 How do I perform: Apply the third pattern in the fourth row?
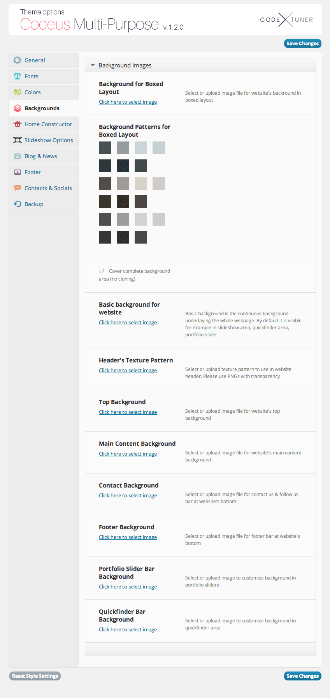(141, 201)
